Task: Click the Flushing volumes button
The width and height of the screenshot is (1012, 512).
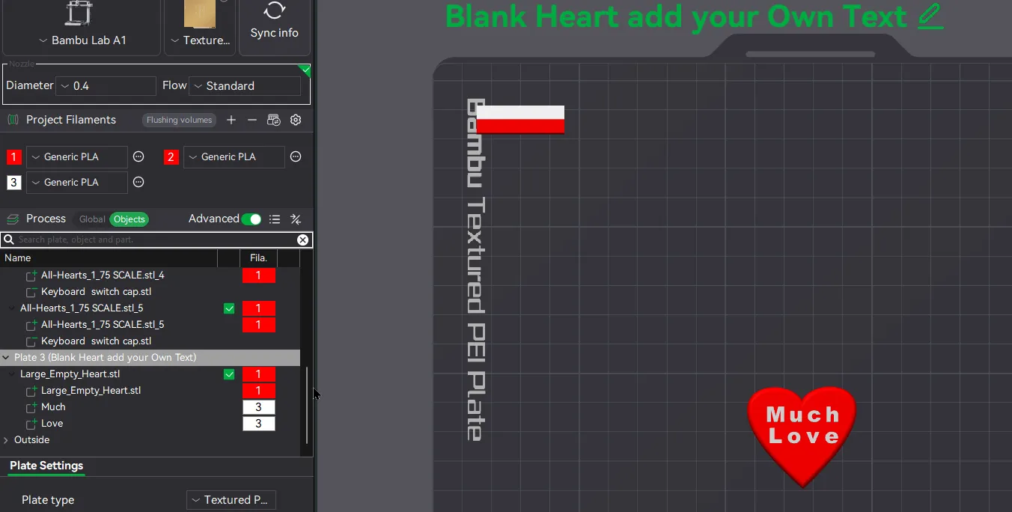Action: click(180, 120)
